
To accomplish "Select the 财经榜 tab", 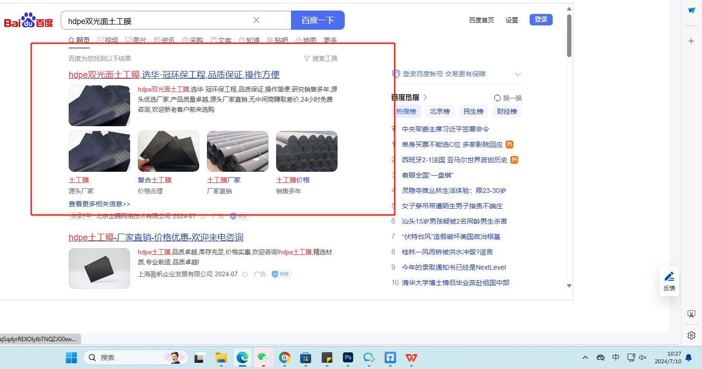I will pos(507,111).
